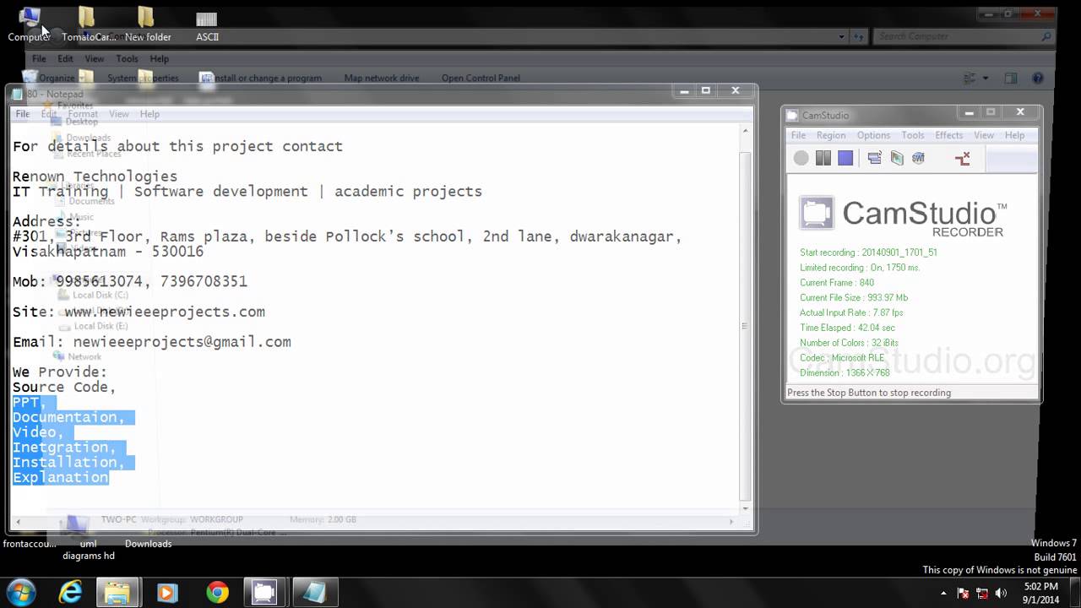Click Notepad scroll down arrow
Image resolution: width=1081 pixels, height=608 pixels.
[x=745, y=508]
